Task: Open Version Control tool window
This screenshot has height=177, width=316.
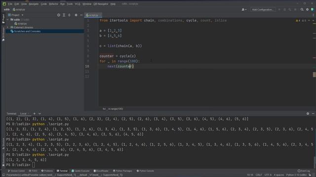Action: tap(16, 171)
